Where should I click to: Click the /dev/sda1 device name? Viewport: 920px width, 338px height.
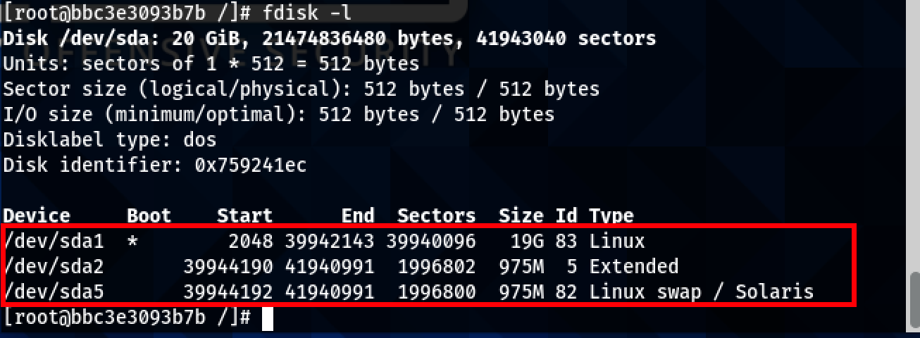pyautogui.click(x=54, y=242)
